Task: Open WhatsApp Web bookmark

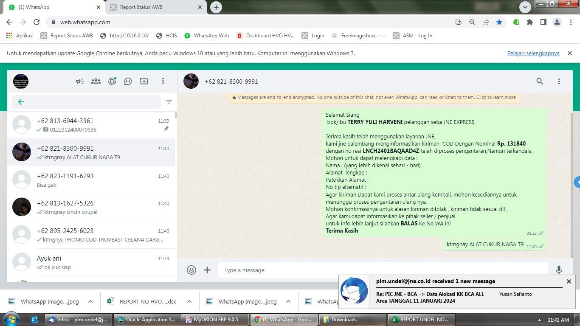Action: 206,36
